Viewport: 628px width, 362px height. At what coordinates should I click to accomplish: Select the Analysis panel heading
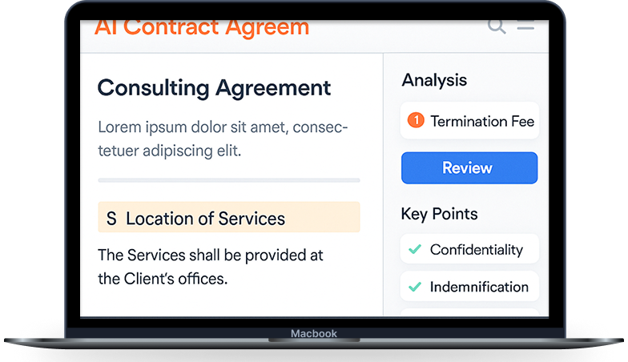[x=434, y=80]
